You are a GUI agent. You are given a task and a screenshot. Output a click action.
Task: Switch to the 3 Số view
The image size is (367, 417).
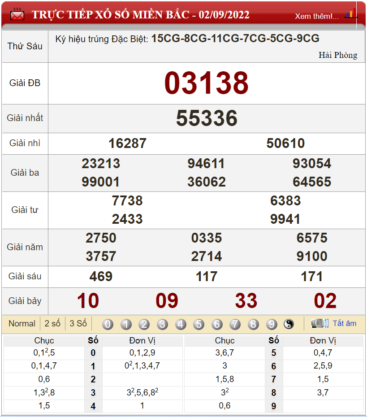pyautogui.click(x=78, y=324)
